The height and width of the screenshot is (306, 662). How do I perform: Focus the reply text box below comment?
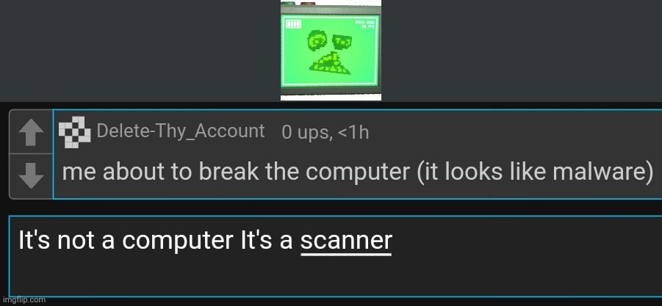[335, 256]
